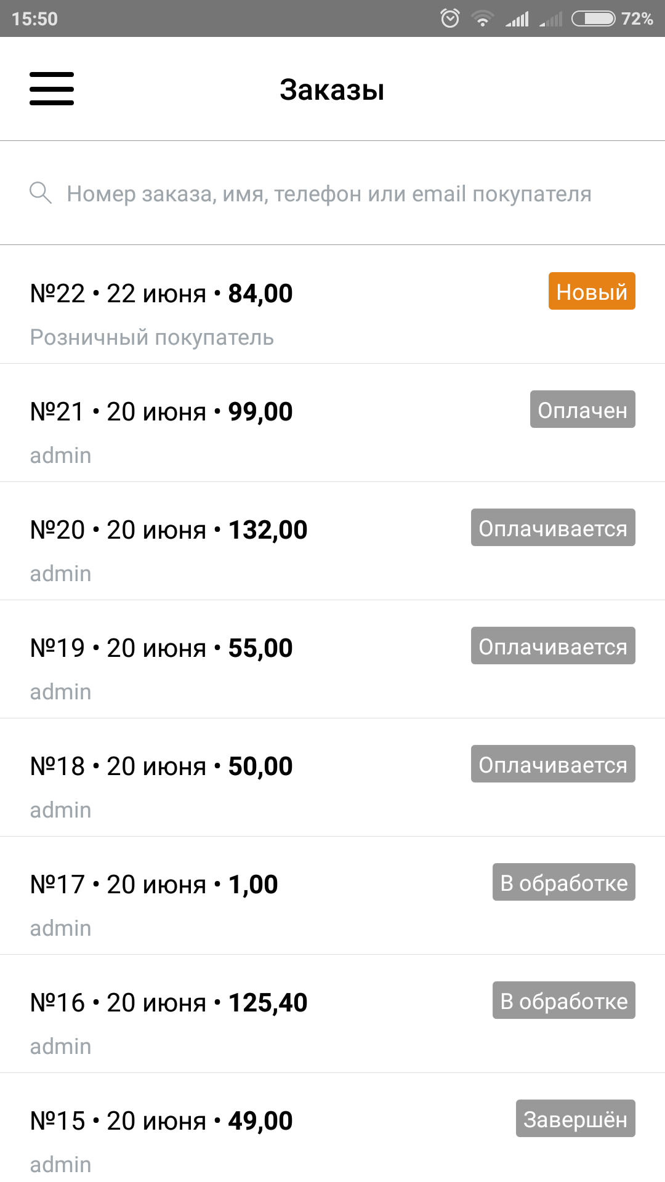The width and height of the screenshot is (665, 1182).
Task: Click "Оплачивается" badge on order №19
Action: pyautogui.click(x=552, y=646)
